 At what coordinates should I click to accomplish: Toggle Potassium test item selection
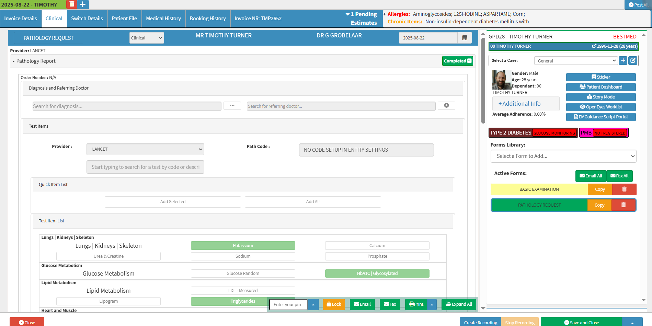coord(243,246)
